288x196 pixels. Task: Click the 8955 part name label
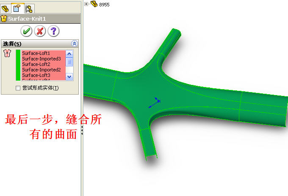click(x=104, y=5)
